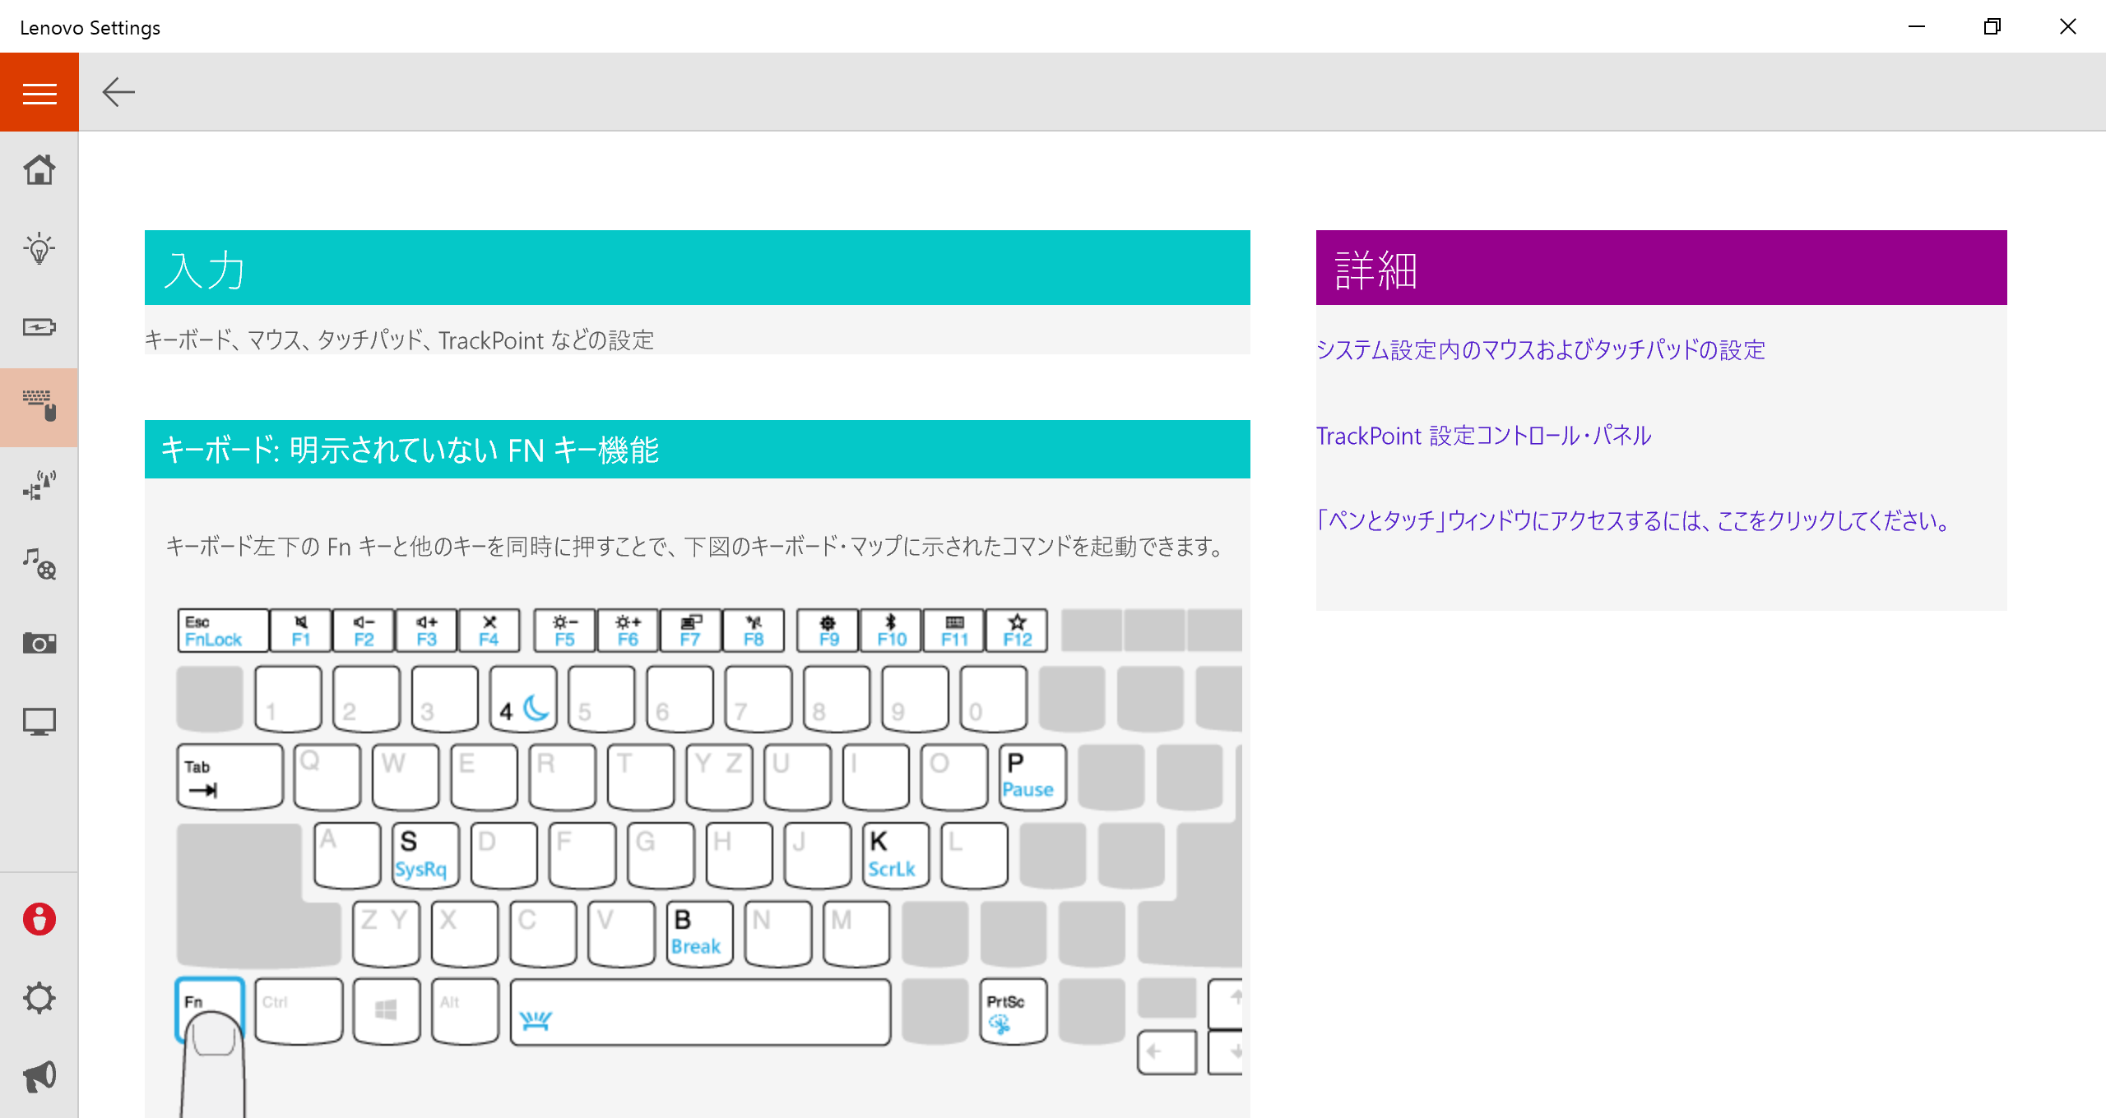Click the red TrackPoint sidebar icon
Image resolution: width=2106 pixels, height=1118 pixels.
tap(39, 919)
